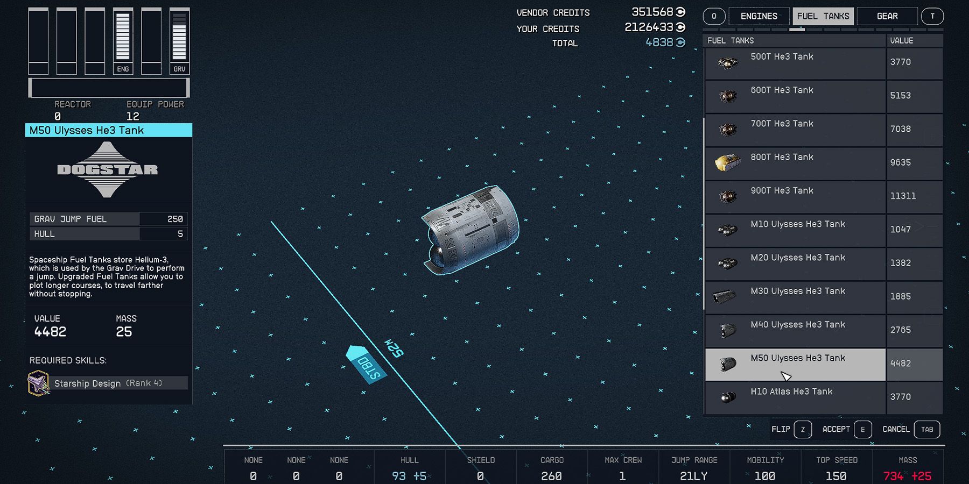Viewport: 969px width, 484px height.
Task: Click the 3D fuel tank model
Action: point(471,230)
